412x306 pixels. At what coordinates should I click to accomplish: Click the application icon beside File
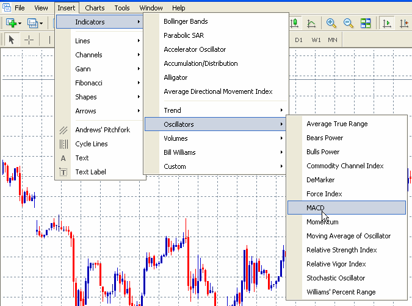7,7
